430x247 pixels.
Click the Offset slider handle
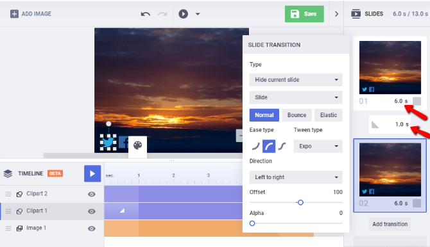300,202
